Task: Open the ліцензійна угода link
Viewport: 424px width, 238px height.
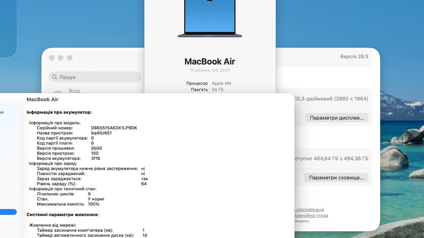Action: point(311,215)
